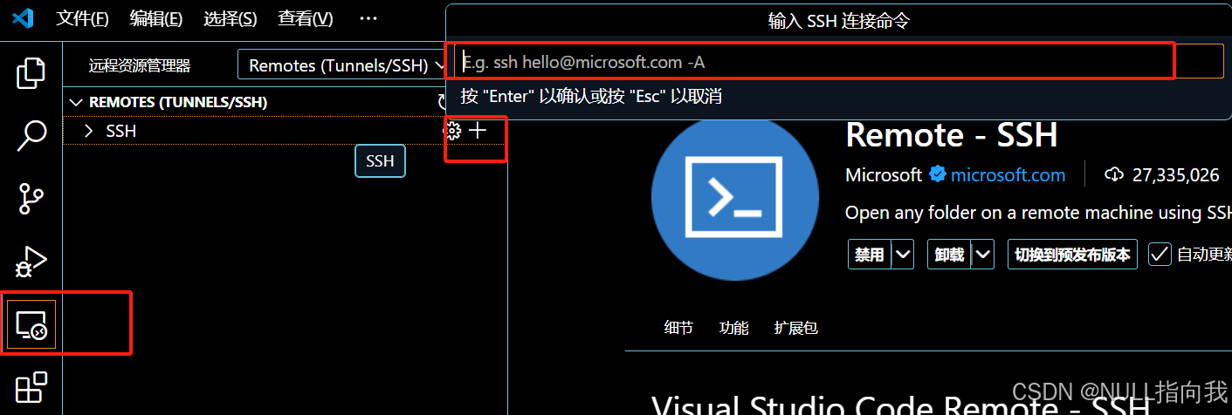Image resolution: width=1232 pixels, height=415 pixels.
Task: Click the 27,335,026 install count
Action: [1175, 175]
